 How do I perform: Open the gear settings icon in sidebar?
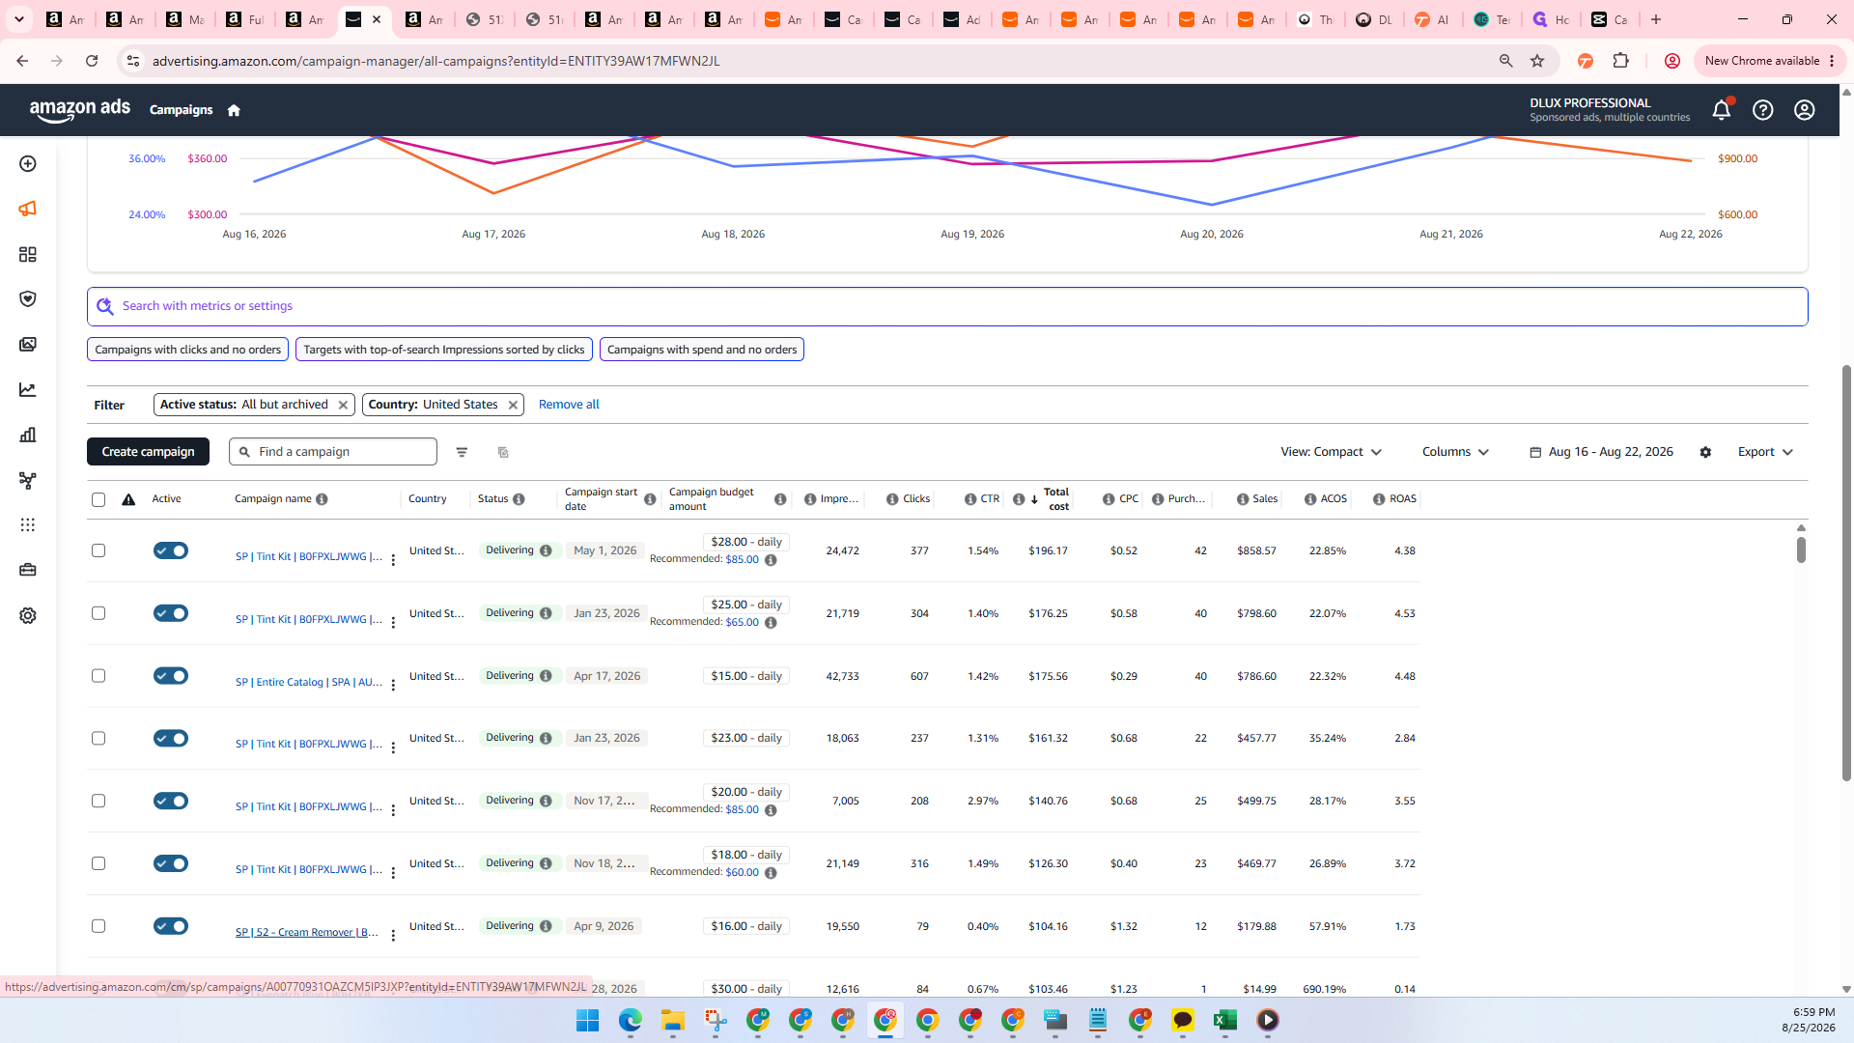click(x=28, y=615)
